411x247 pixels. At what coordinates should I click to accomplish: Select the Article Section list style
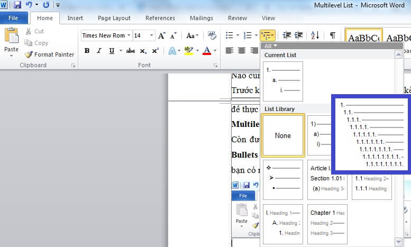tap(327, 180)
